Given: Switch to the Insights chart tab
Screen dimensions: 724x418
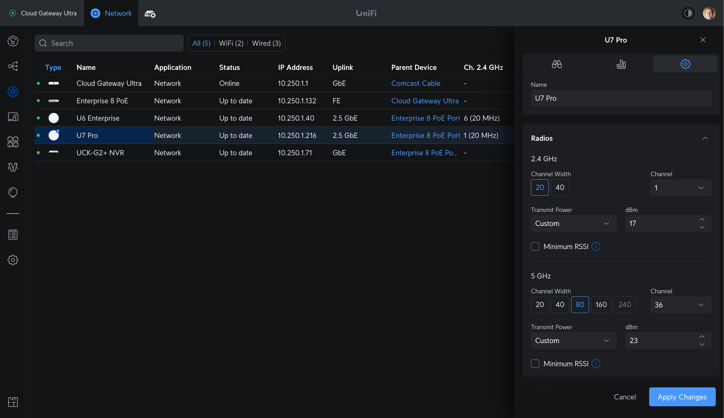Looking at the screenshot, I should point(621,64).
